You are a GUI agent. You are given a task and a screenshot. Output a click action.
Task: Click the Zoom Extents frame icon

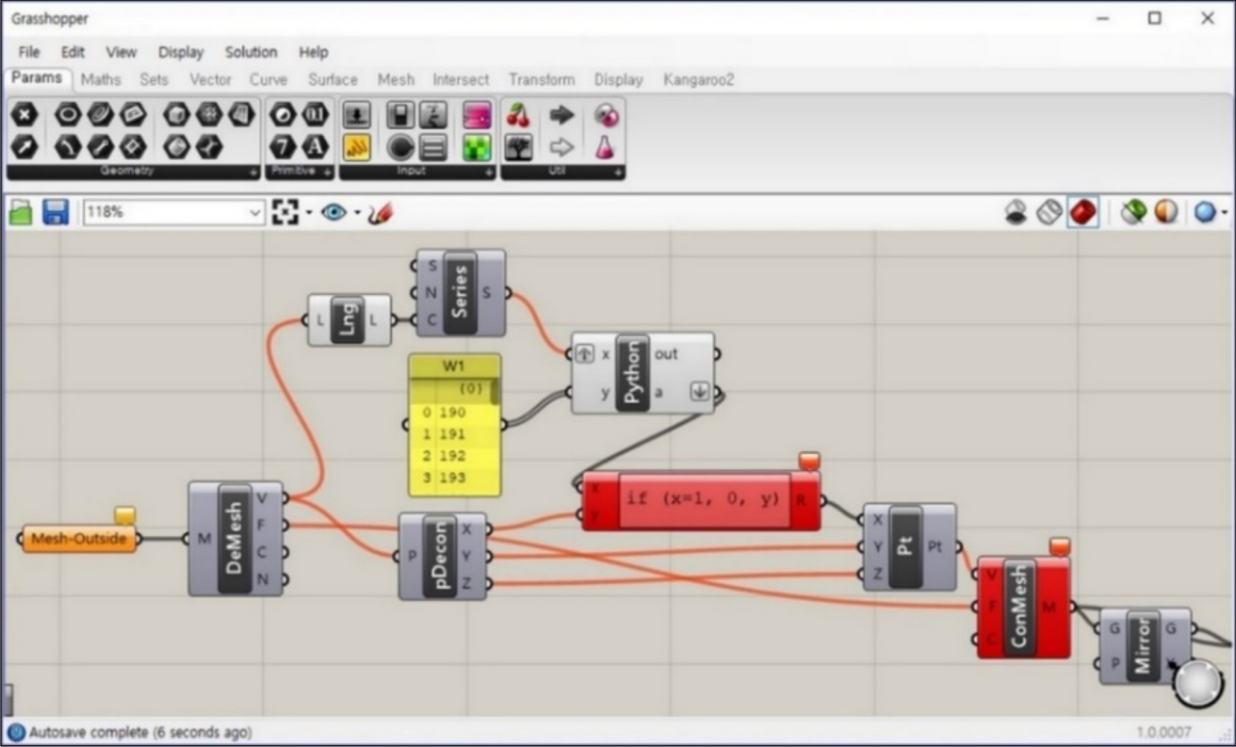pos(285,212)
